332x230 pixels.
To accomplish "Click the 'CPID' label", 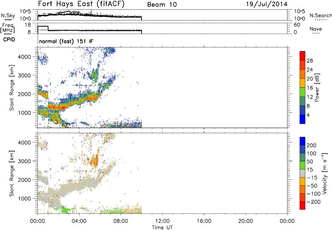I will (x=9, y=39).
